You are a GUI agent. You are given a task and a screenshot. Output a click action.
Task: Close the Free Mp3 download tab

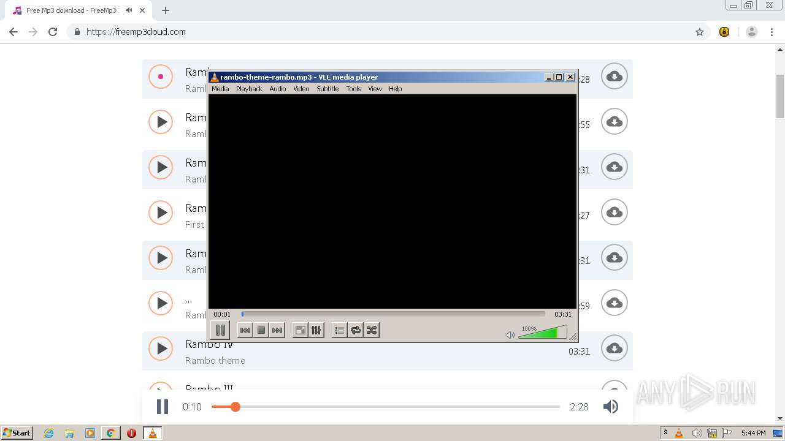click(142, 10)
